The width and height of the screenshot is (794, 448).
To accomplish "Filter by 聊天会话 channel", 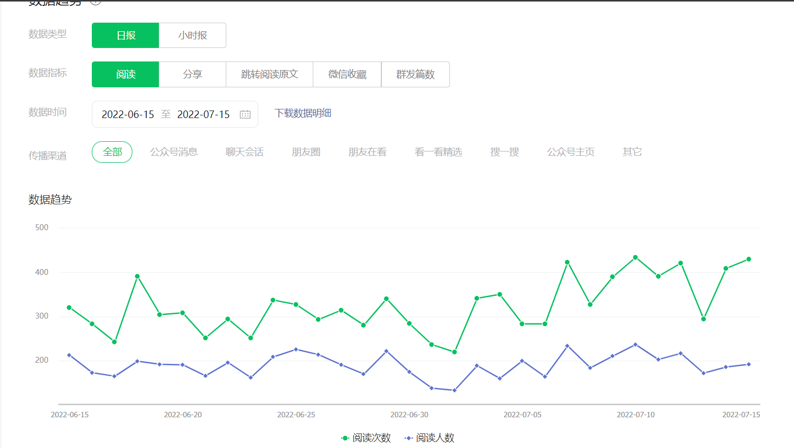I will 245,152.
